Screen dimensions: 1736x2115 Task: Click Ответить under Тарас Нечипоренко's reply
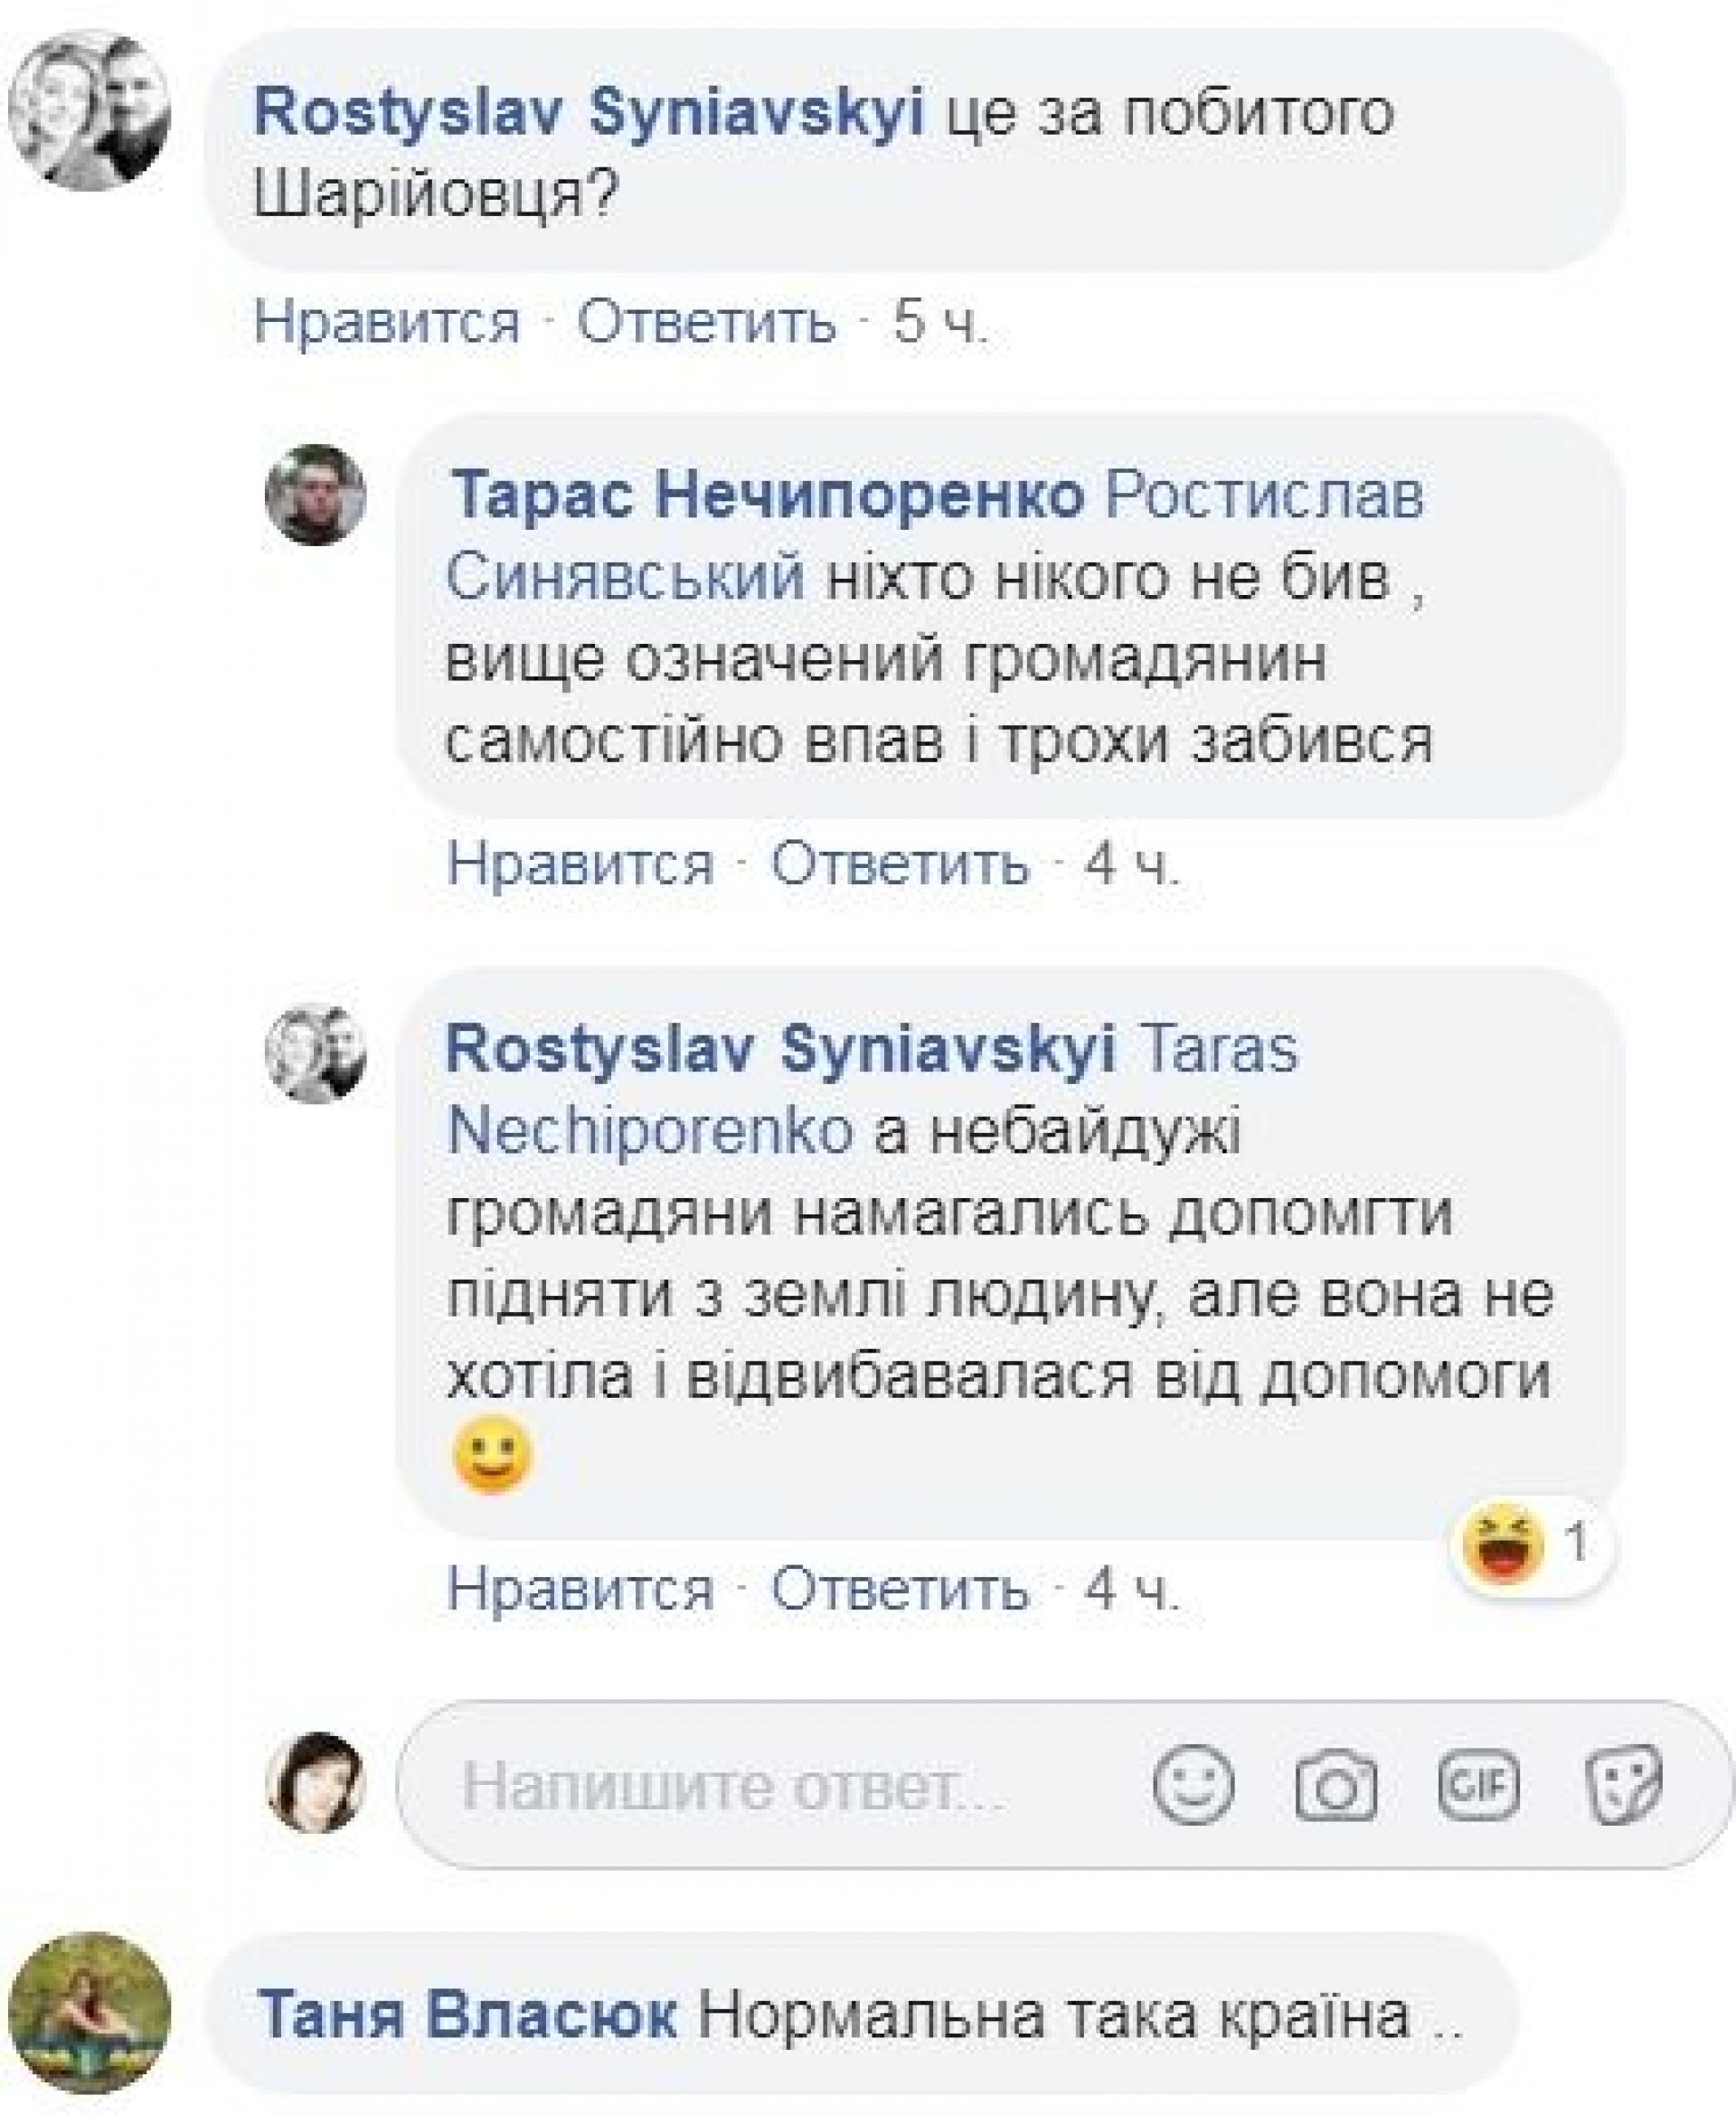coord(899,863)
